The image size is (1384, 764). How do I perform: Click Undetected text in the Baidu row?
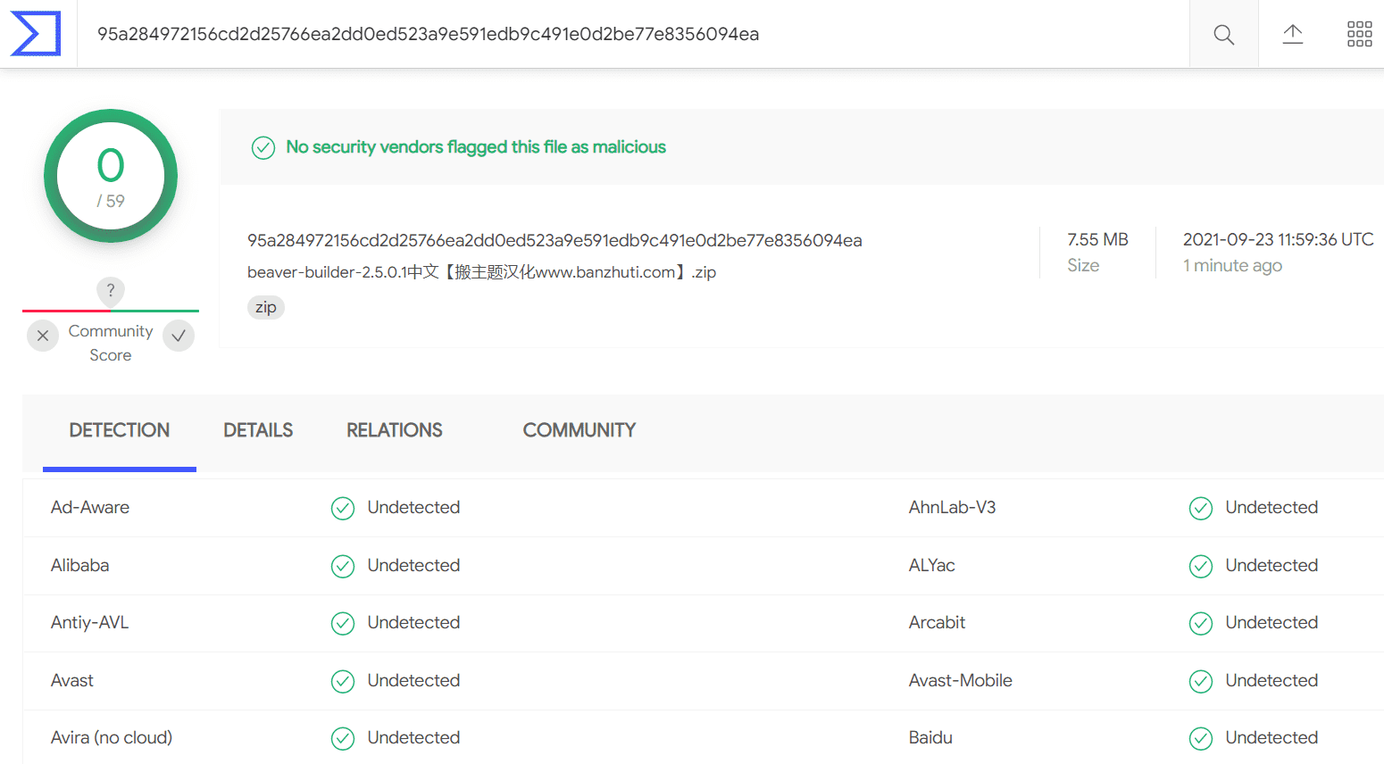pos(1271,737)
